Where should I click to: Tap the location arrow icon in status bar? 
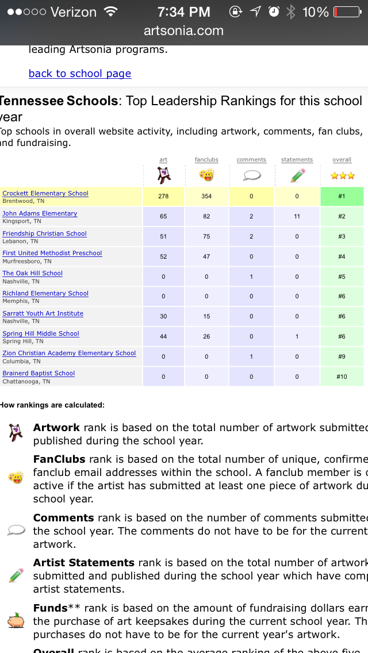(x=255, y=12)
